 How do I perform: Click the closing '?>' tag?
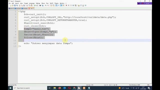pyautogui.click(x=20, y=46)
